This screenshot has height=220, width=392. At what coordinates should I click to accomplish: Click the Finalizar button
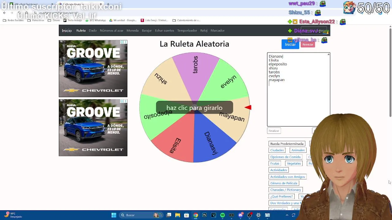[274, 131]
